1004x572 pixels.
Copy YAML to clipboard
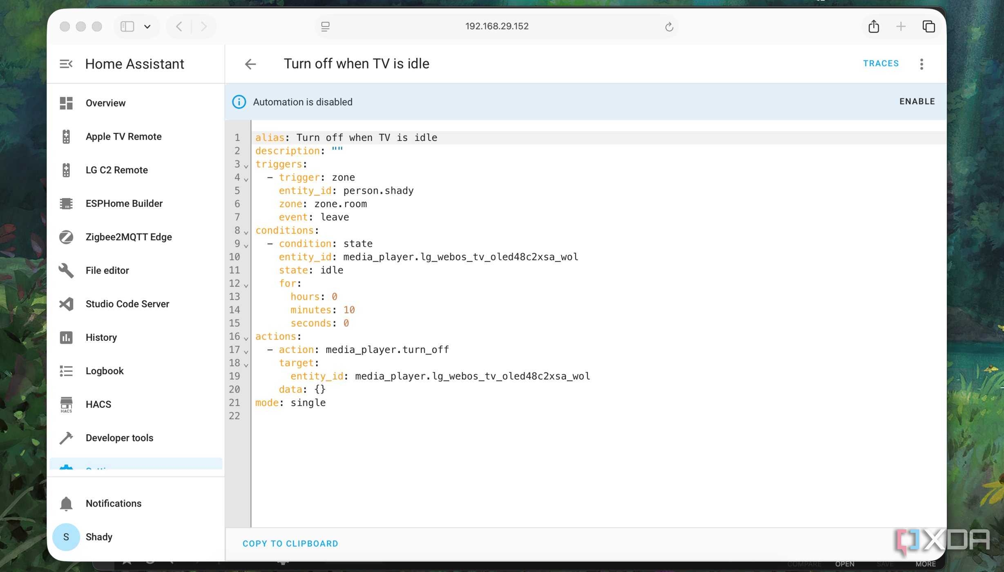(x=290, y=543)
